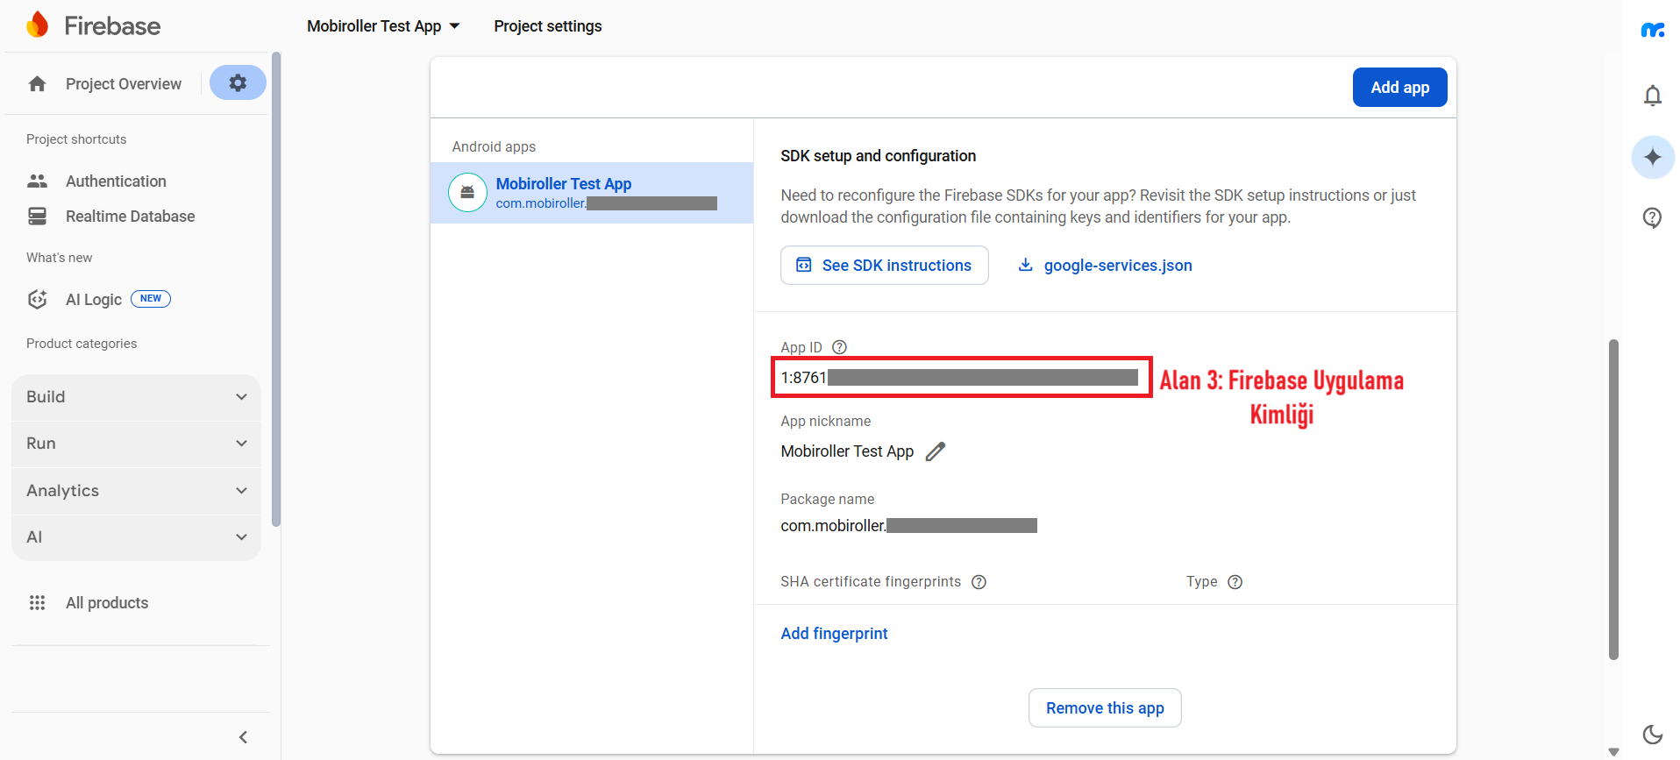The height and width of the screenshot is (760, 1680).
Task: Open Mobiroller Test App project dropdown
Action: [x=383, y=26]
